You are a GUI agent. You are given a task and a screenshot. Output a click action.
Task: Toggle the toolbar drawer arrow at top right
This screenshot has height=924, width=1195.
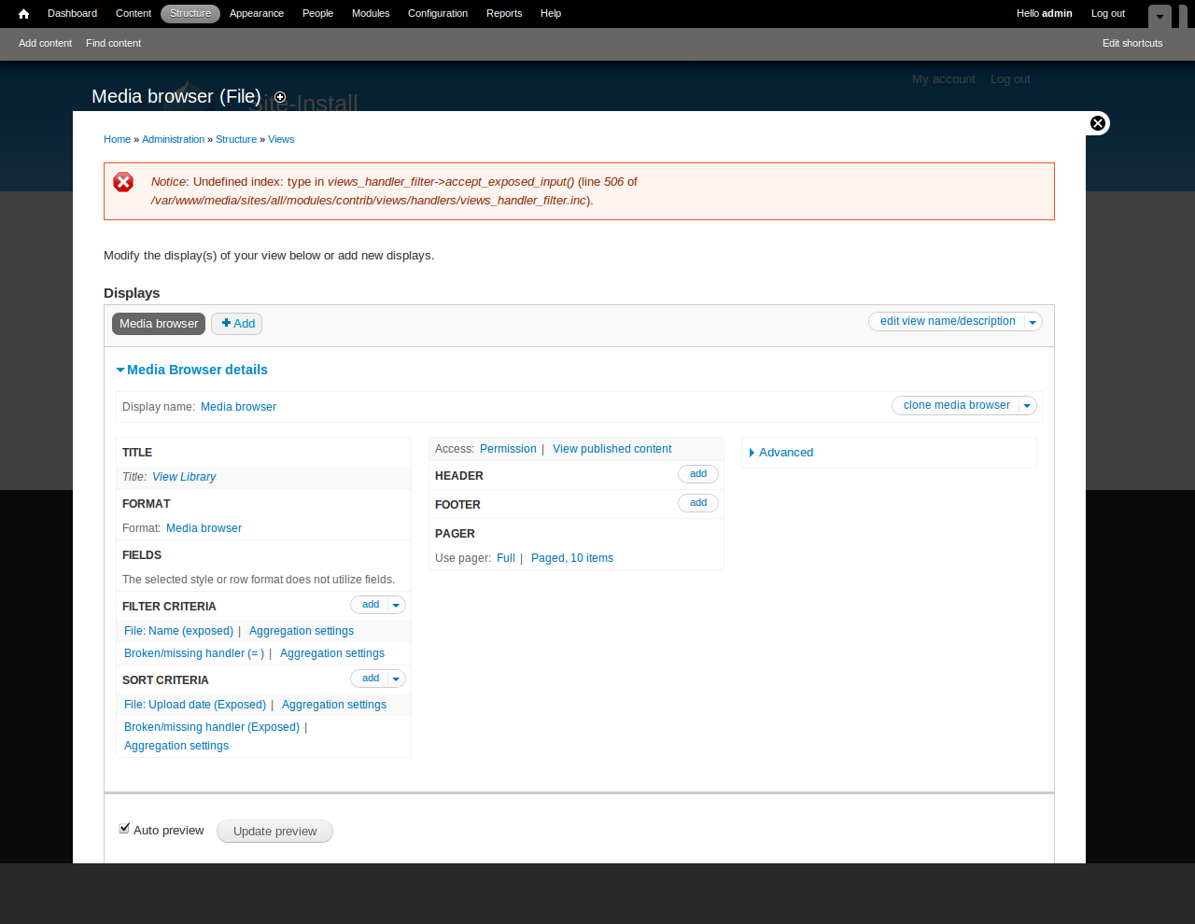click(1158, 17)
